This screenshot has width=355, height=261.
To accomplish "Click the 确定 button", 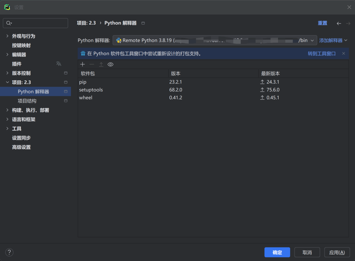I will point(277,252).
